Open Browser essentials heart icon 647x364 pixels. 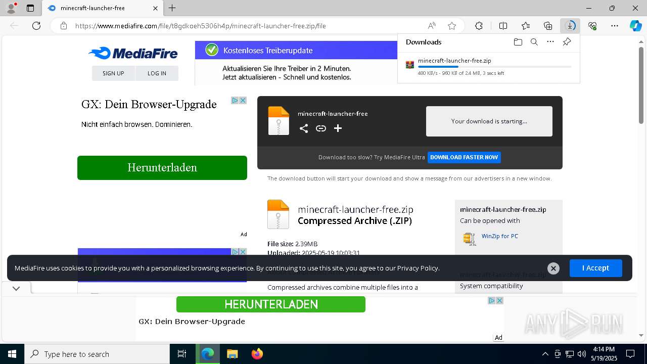[592, 26]
